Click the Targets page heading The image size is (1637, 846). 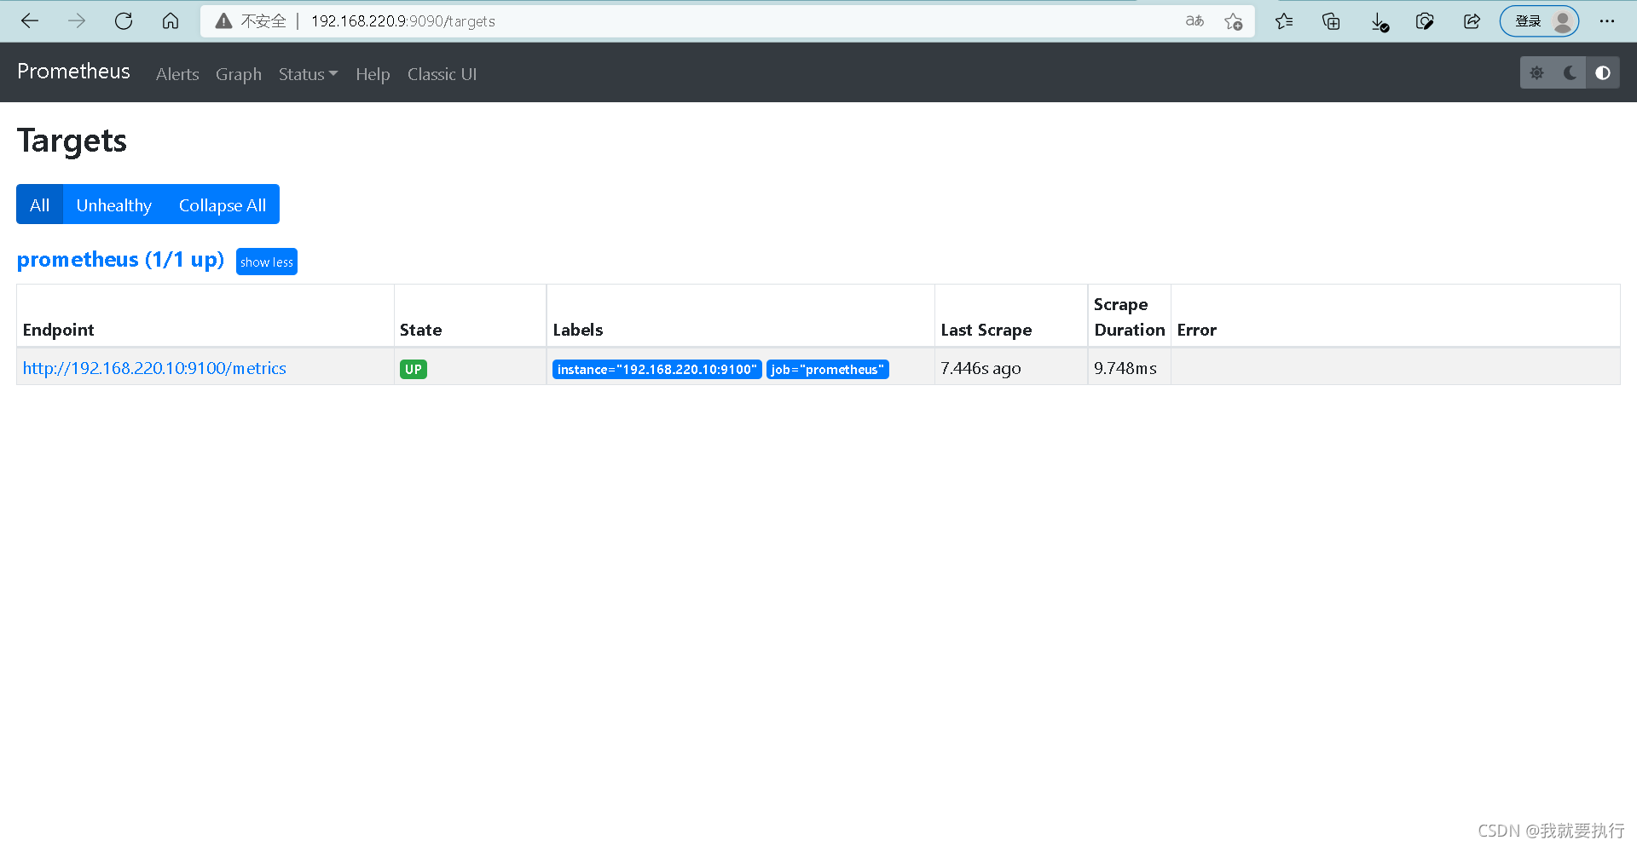click(72, 141)
